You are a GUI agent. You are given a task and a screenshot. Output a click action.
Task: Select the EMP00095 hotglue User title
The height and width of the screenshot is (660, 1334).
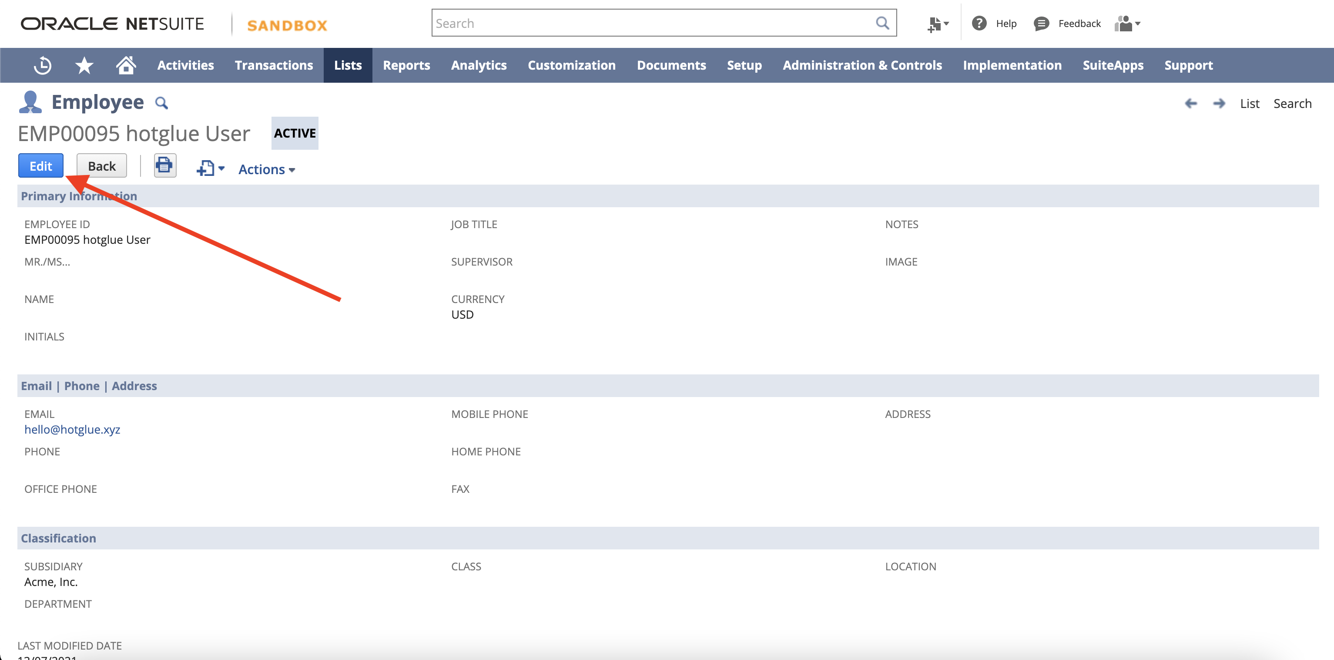134,134
